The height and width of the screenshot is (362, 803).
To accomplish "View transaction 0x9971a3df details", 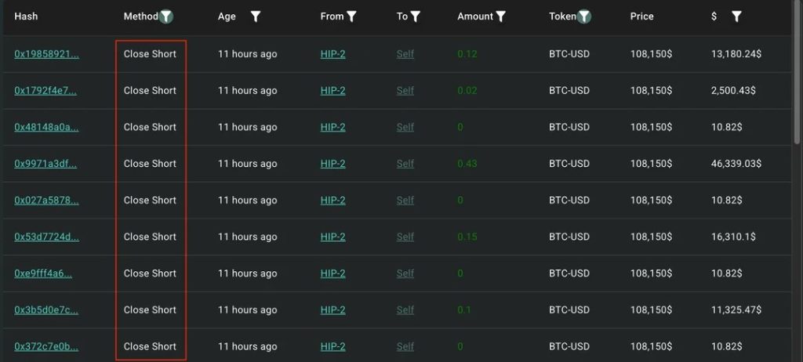I will 45,164.
